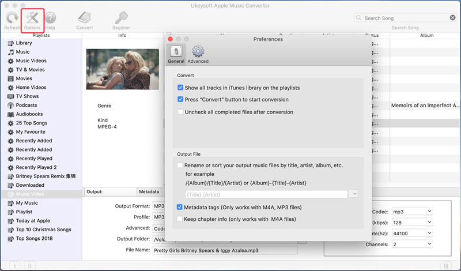Select the Podcasts icon
The height and width of the screenshot is (271, 461).
click(x=10, y=106)
